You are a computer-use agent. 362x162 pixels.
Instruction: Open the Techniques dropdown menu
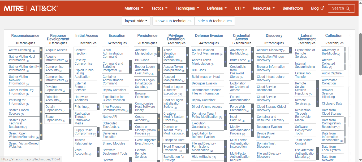click(x=187, y=8)
